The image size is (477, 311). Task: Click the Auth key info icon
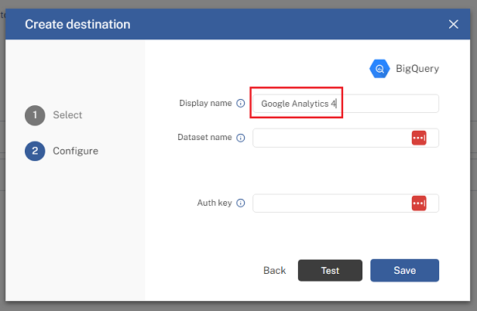[x=241, y=203]
